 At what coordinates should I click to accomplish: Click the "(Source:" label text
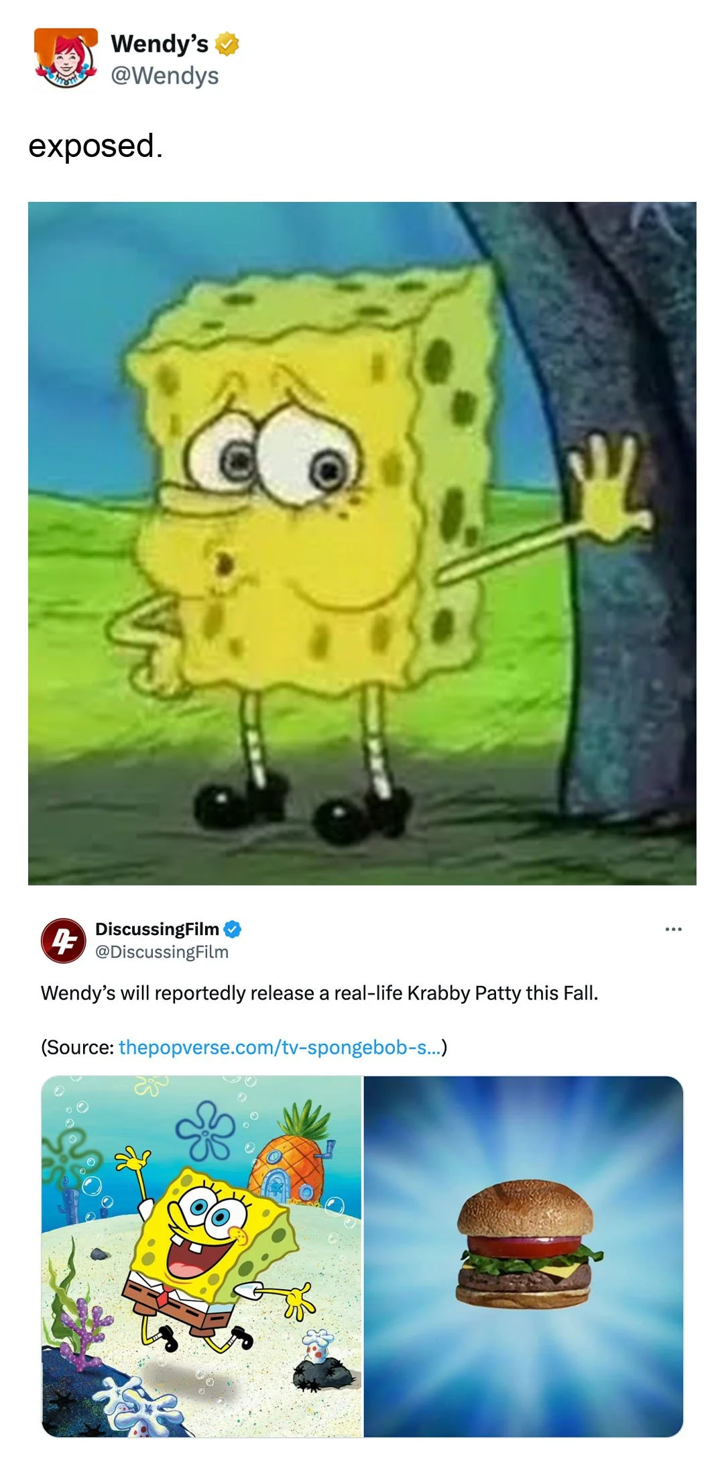click(x=77, y=1047)
